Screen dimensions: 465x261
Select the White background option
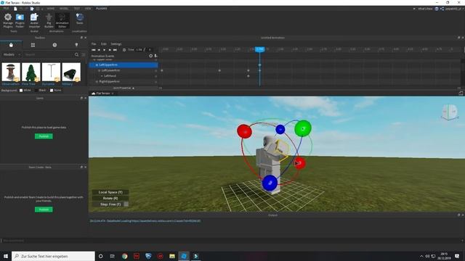point(25,90)
